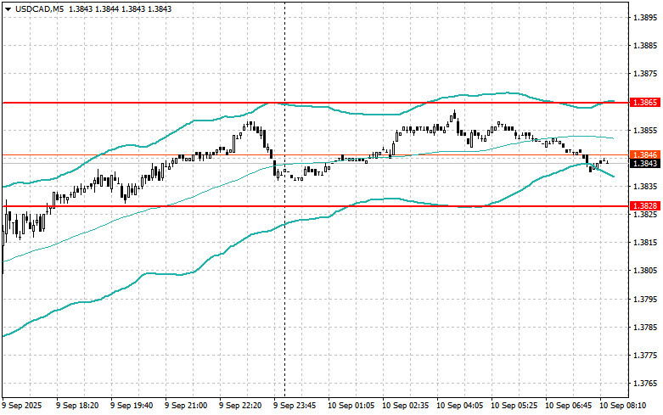663x415 pixels.
Task: Click the 1.3815 price scale value
Action: point(646,243)
